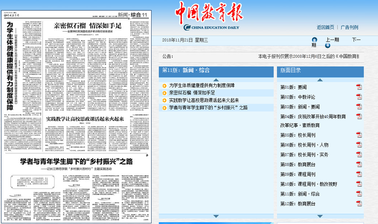Screen dimensions: 378x224
Task: Open article 实践教学让高校思政课活起来火起来
Action: [x=204, y=100]
